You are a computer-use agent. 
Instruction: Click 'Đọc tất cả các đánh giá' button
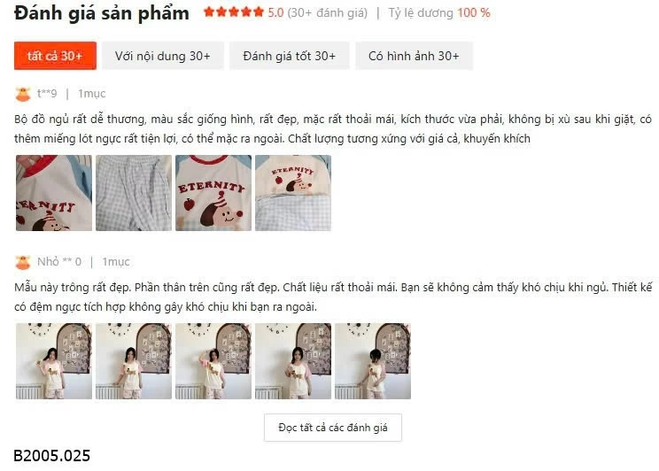click(333, 428)
